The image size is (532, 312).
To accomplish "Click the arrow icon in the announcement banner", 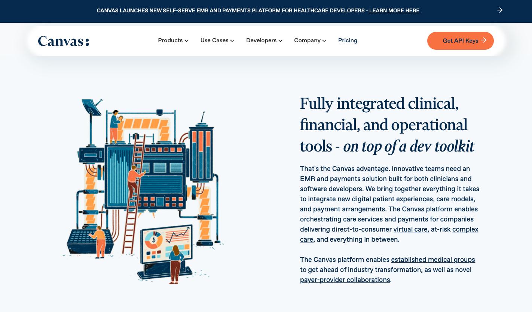I will coord(500,10).
